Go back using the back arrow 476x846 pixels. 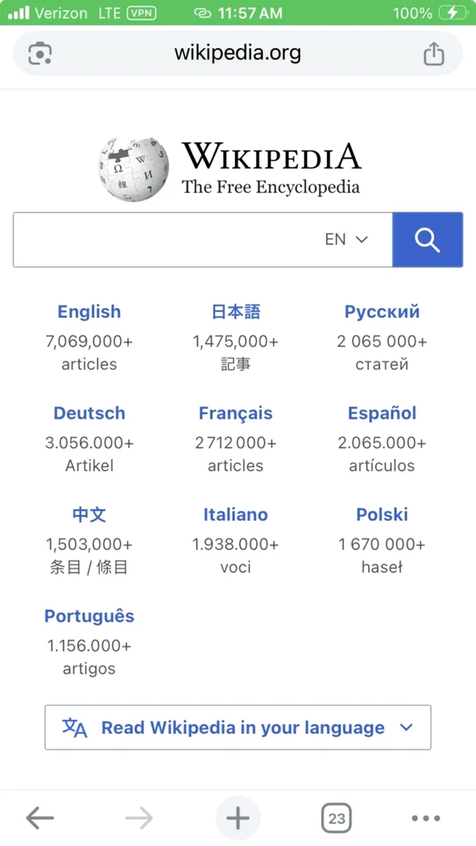[x=40, y=819]
